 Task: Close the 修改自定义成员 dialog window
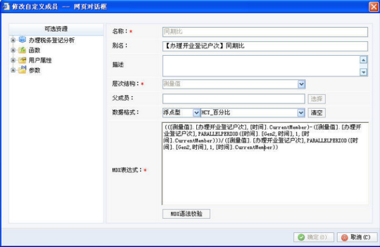374,6
